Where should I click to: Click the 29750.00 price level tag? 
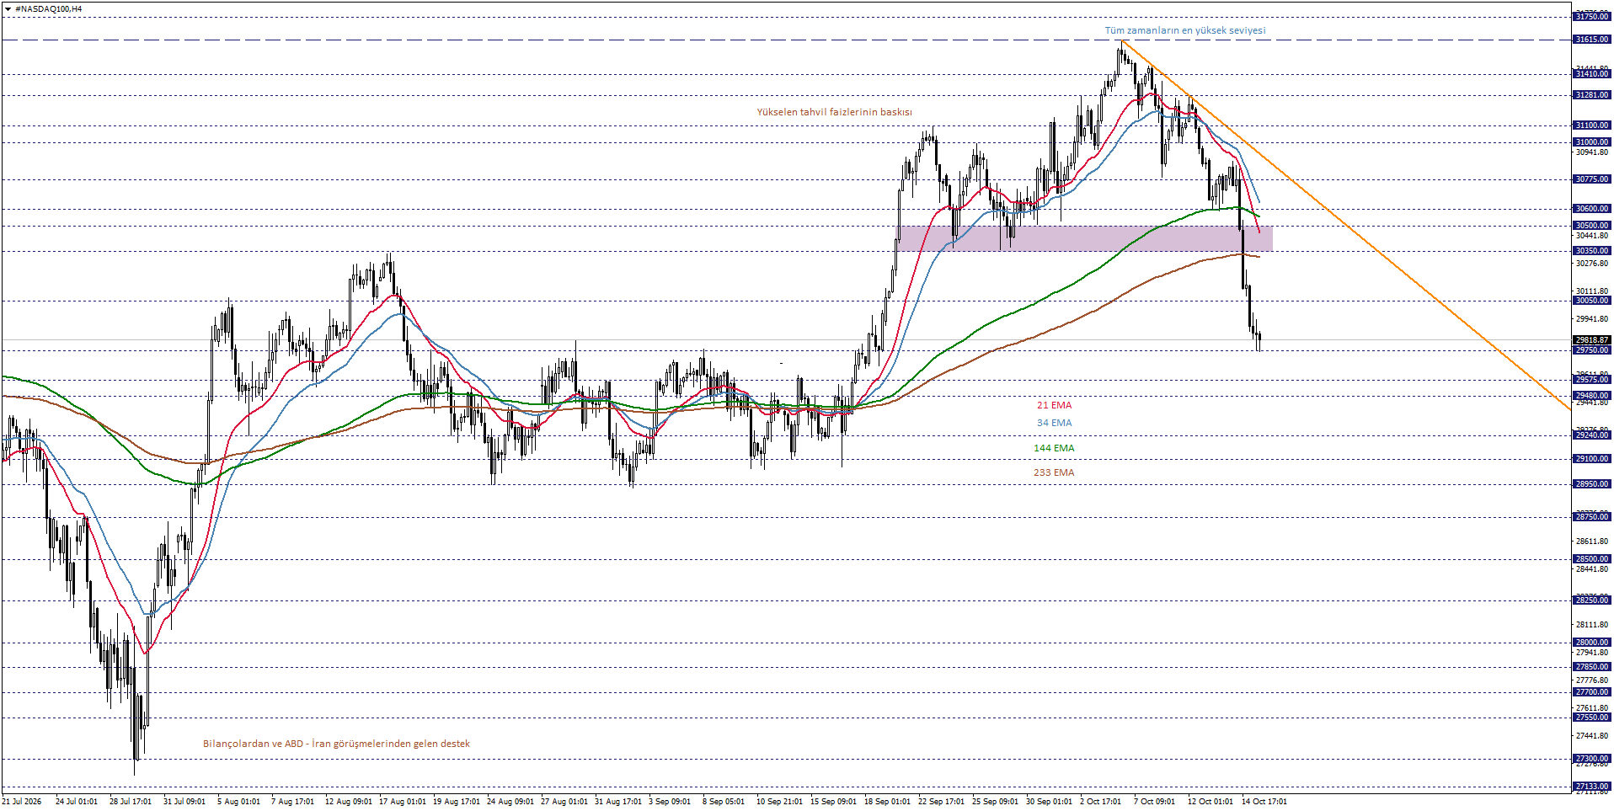click(x=1591, y=350)
